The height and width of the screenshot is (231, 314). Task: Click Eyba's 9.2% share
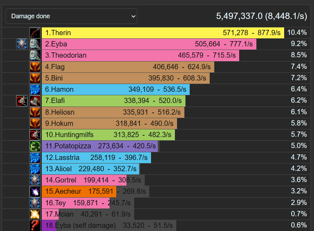coord(299,44)
